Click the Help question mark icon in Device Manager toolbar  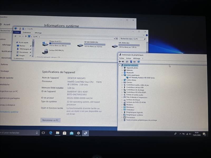click(131, 61)
